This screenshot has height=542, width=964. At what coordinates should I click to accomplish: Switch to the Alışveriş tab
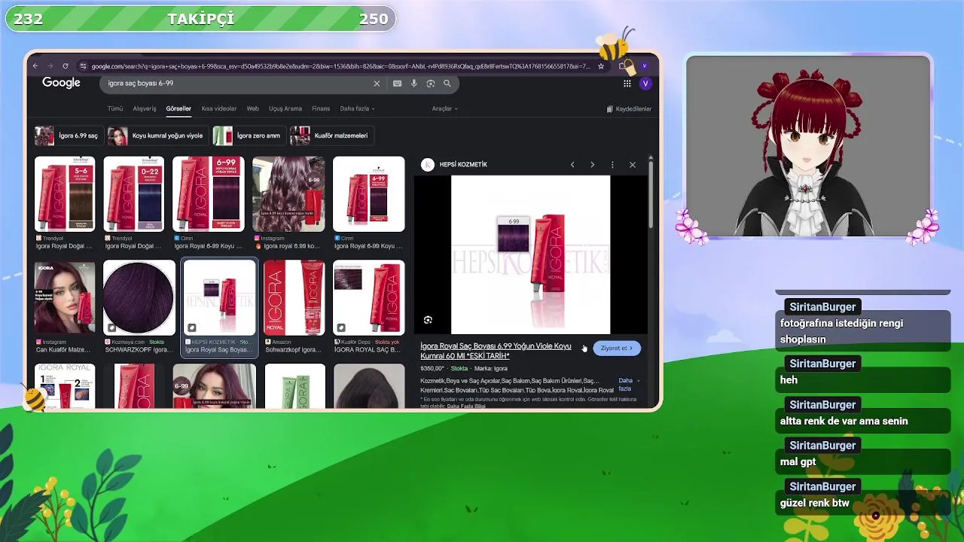click(x=145, y=109)
